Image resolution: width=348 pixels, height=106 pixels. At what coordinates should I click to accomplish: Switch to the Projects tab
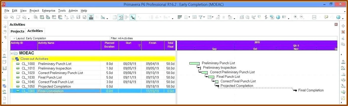(17, 31)
